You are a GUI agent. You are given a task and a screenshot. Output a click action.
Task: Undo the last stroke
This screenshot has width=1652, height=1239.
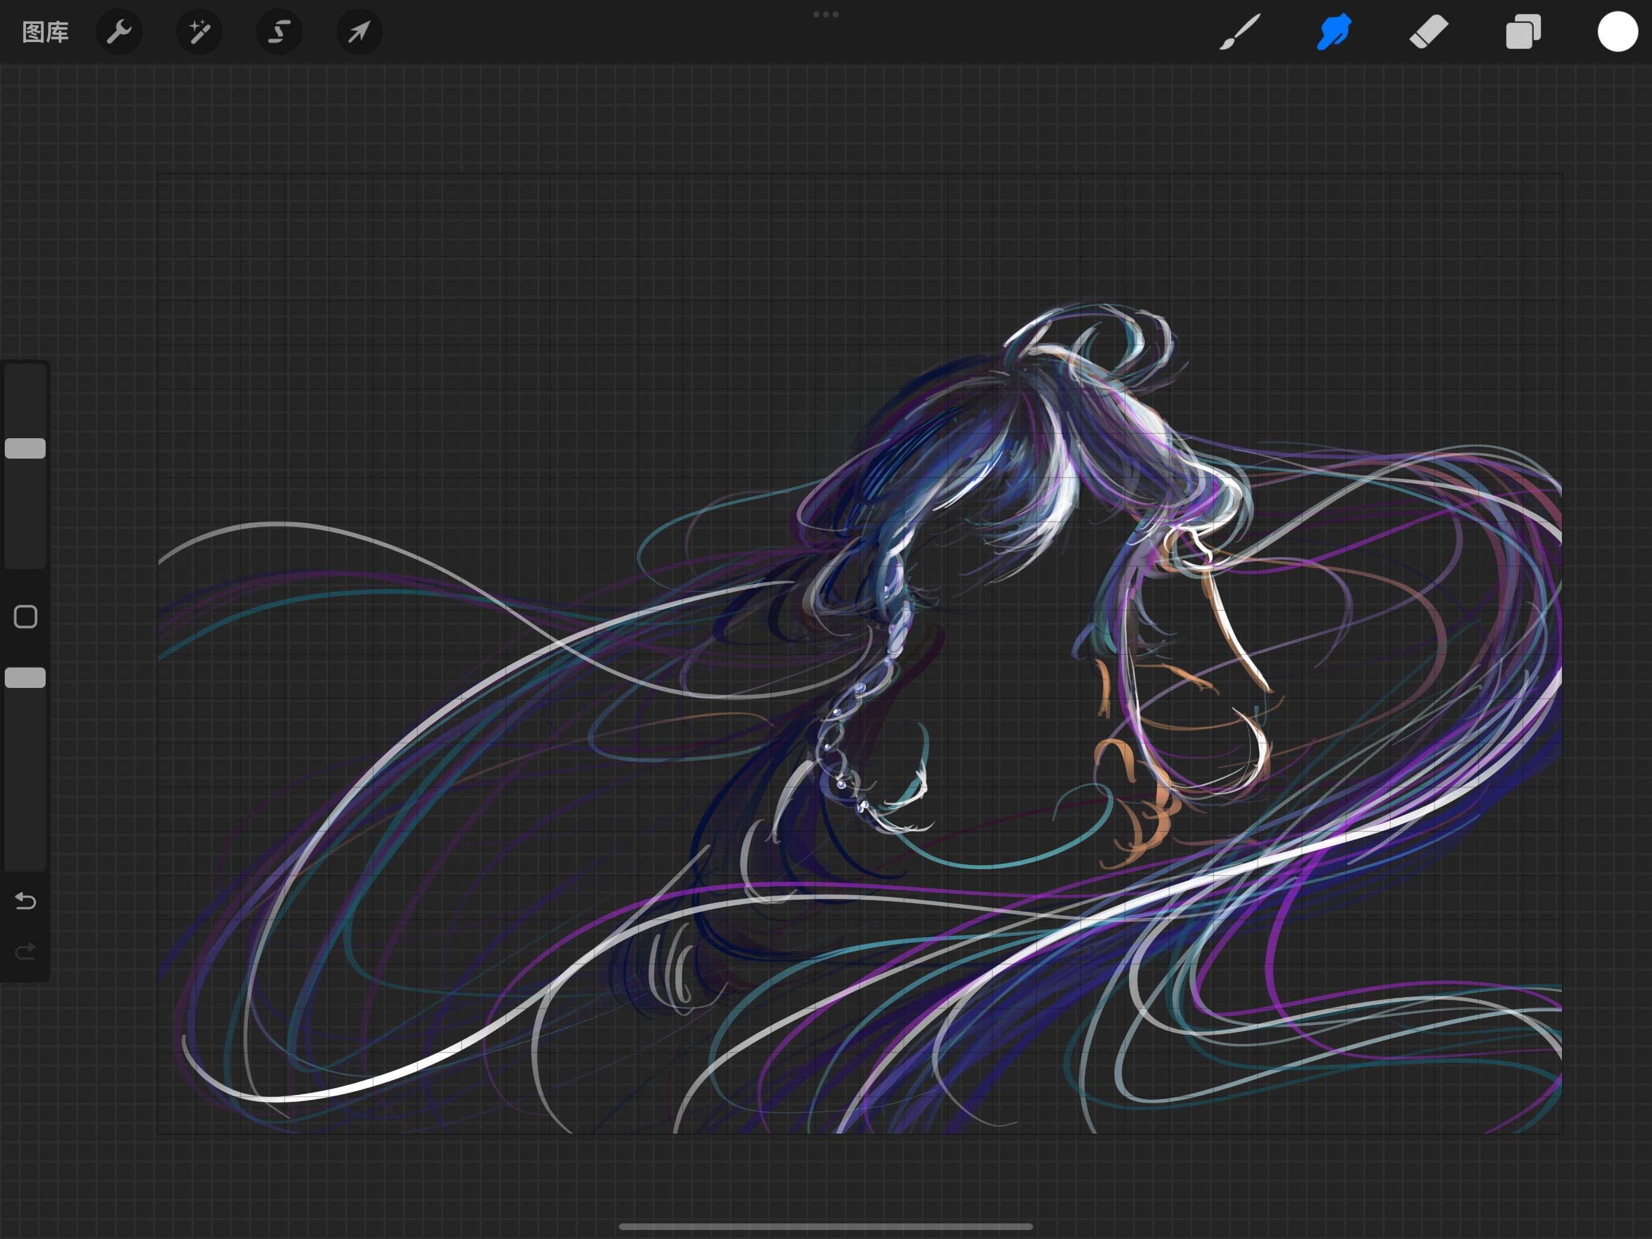25,900
